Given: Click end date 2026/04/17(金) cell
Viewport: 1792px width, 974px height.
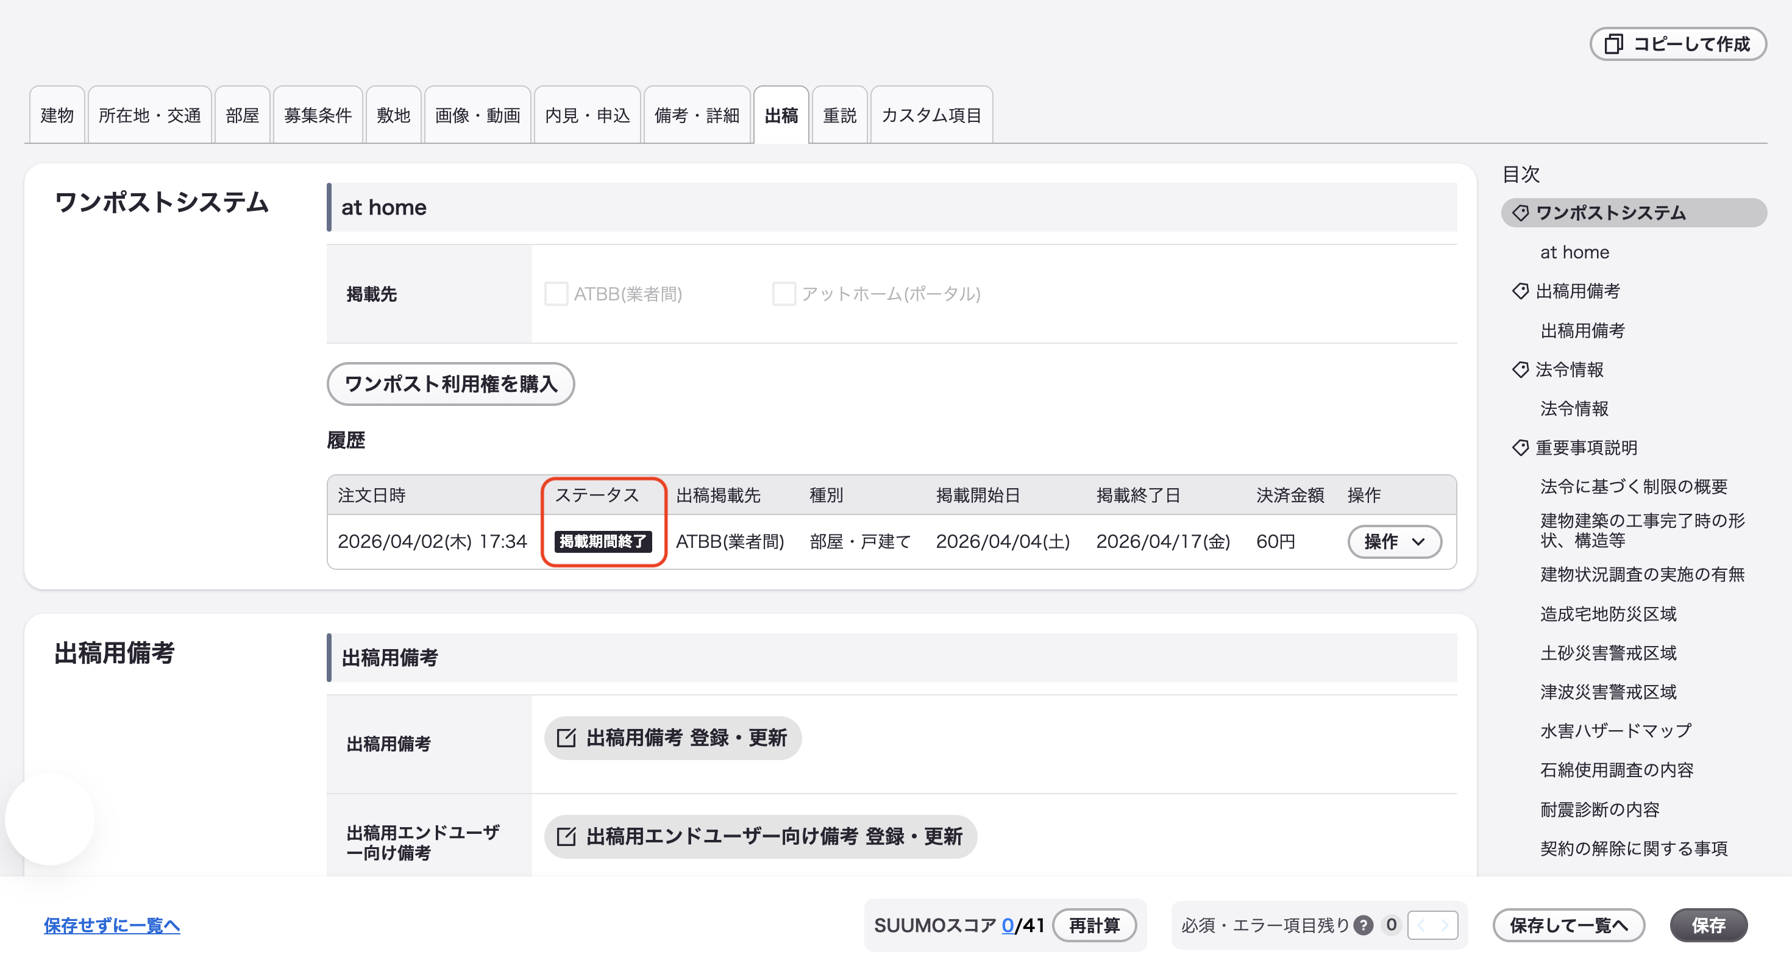Looking at the screenshot, I should click(x=1162, y=541).
